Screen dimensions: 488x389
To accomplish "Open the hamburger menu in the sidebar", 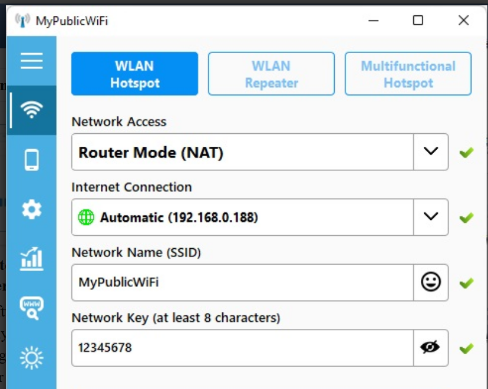I will coord(32,61).
